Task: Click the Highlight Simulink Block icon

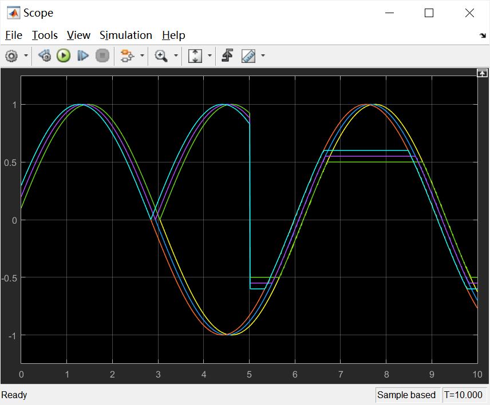Action: [x=127, y=56]
